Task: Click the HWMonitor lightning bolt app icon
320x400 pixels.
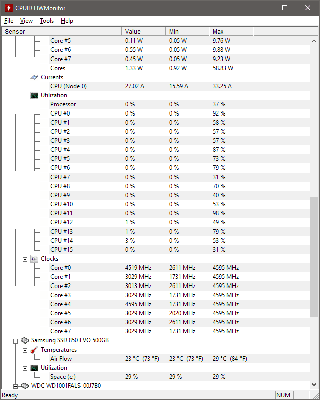Action: (x=9, y=8)
